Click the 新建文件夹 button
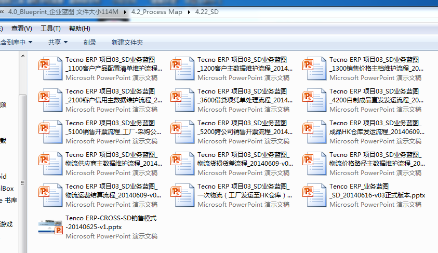Image resolution: width=438 pixels, height=253 pixels. pos(127,43)
